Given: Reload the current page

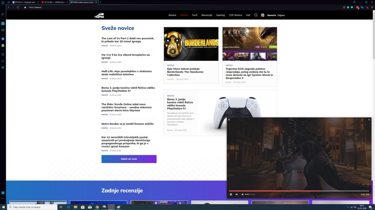Looking at the screenshot, I should pyautogui.click(x=18, y=7).
